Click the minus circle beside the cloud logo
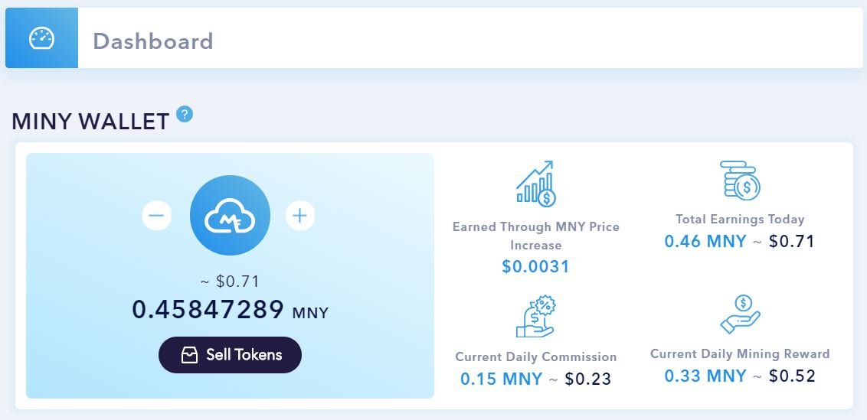 pyautogui.click(x=156, y=215)
